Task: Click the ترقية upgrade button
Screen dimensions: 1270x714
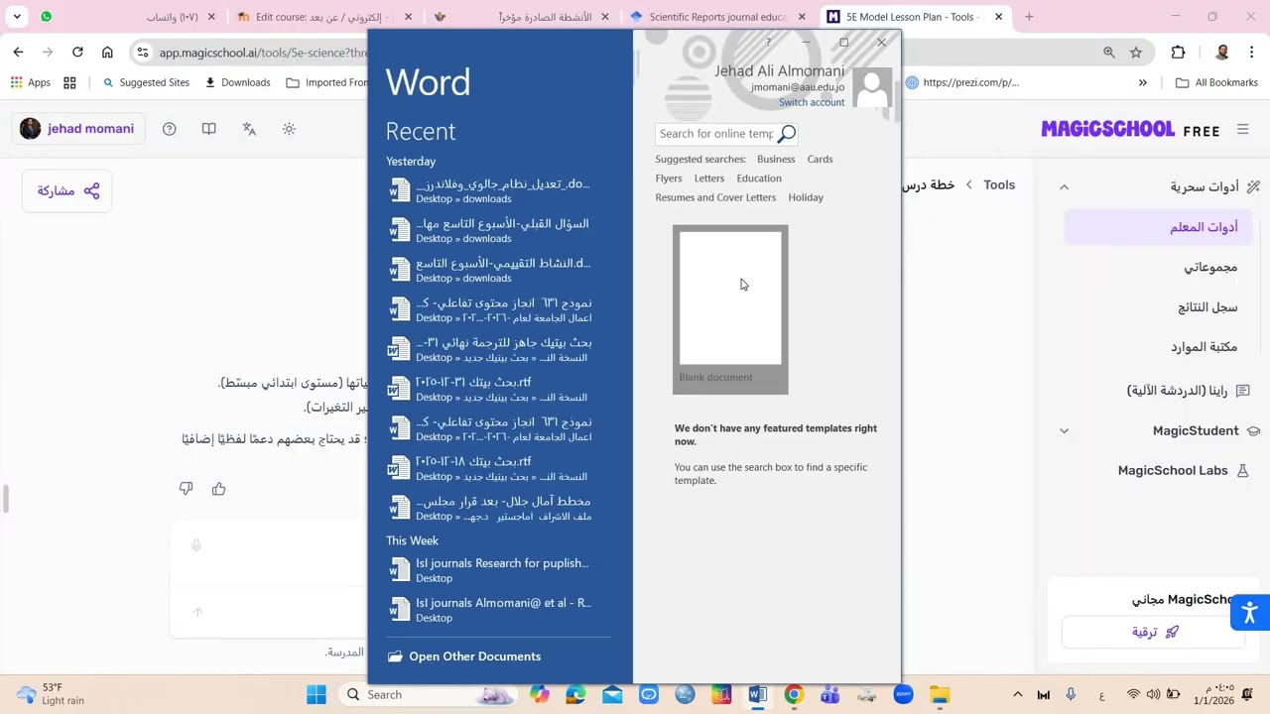Action: [x=1154, y=632]
